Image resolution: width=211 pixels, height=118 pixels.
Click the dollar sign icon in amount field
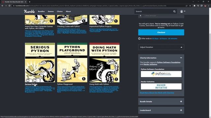coord(140,16)
